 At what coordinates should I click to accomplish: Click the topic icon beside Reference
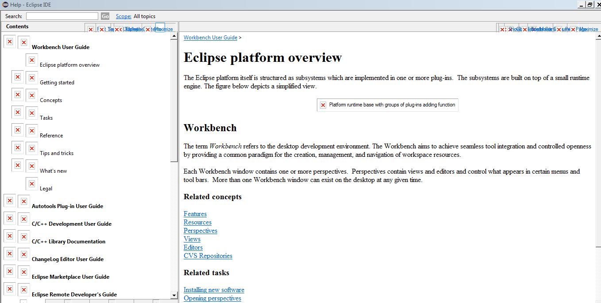point(32,131)
